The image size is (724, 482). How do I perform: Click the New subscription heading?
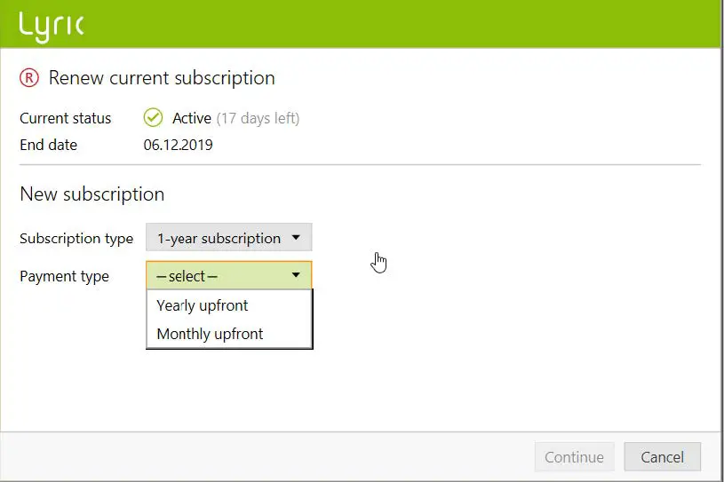click(x=91, y=194)
